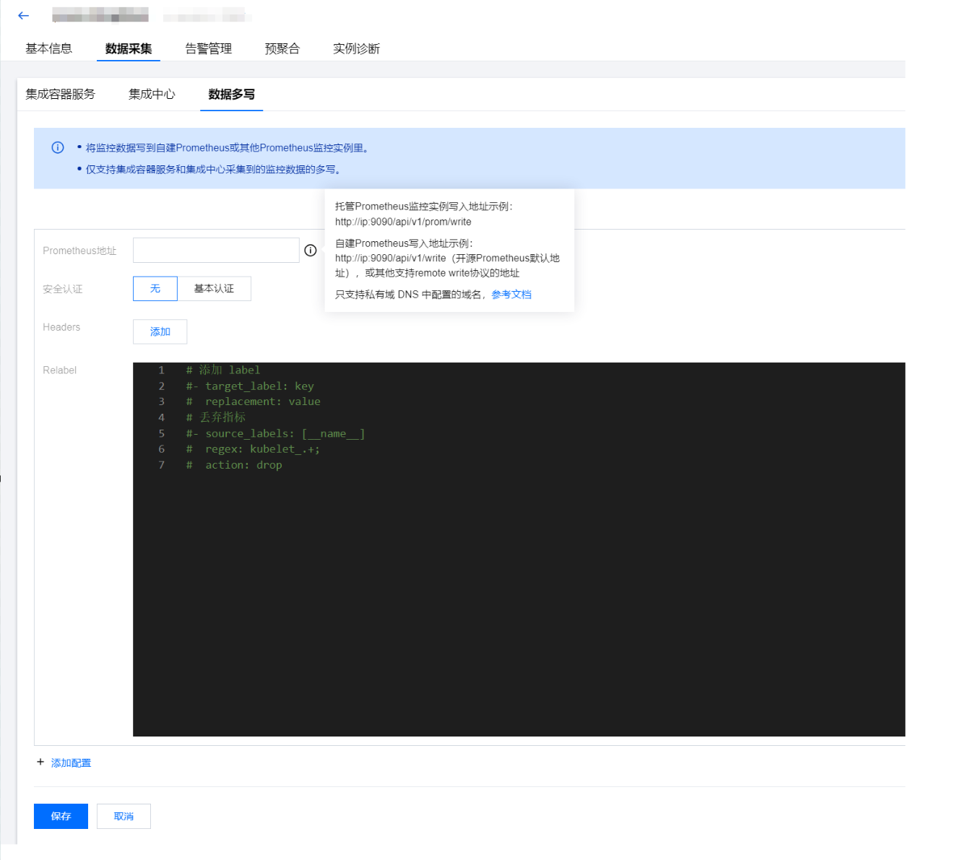
Task: Click notice text 将监控数据写到自建Prometheus
Action: [228, 147]
